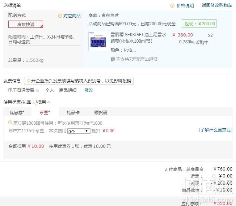This screenshot has width=236, height=206.
Task: Click the 返现 ¥200.00 badge
Action: tap(199, 23)
